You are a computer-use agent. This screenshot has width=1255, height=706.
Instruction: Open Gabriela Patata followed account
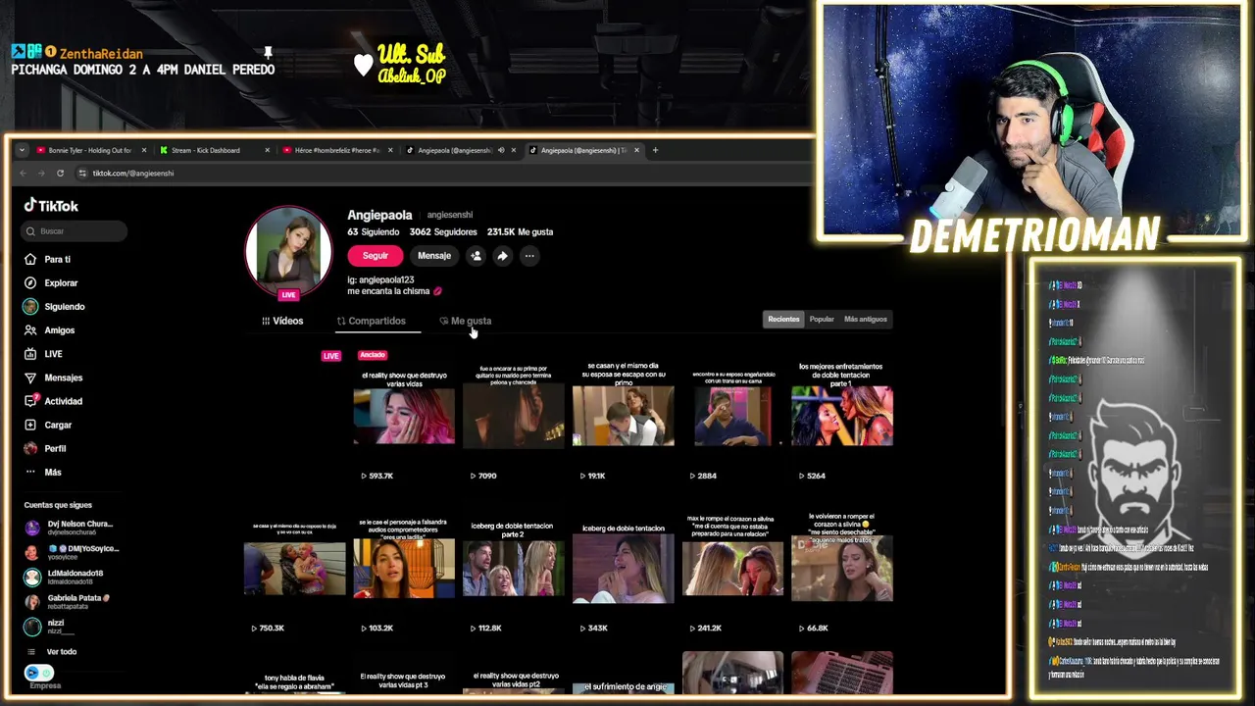coord(67,601)
